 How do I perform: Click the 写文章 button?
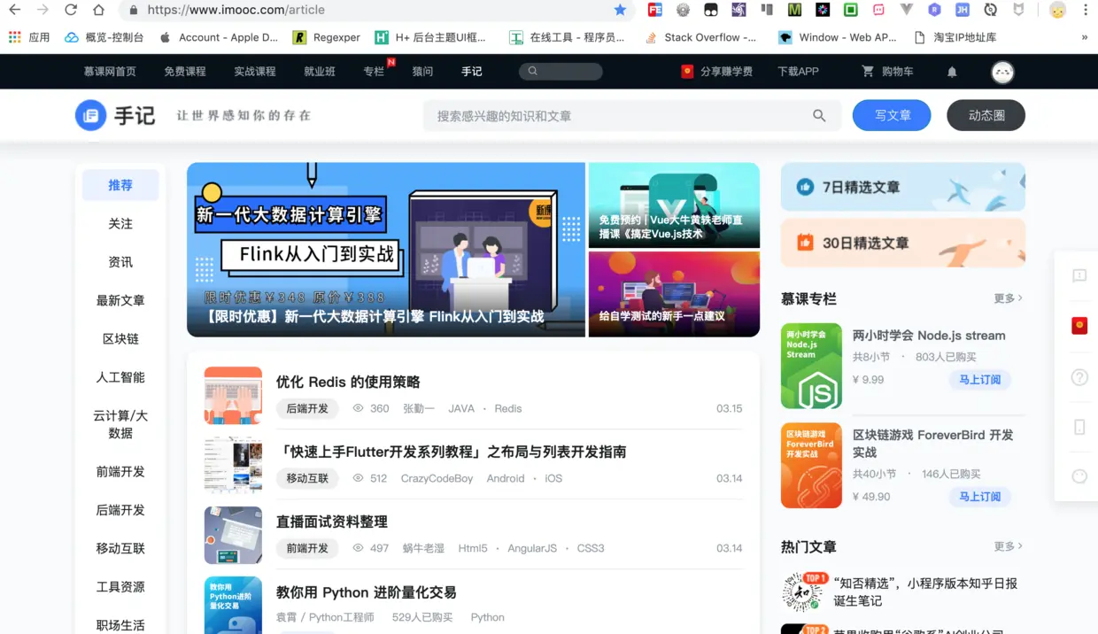[892, 115]
